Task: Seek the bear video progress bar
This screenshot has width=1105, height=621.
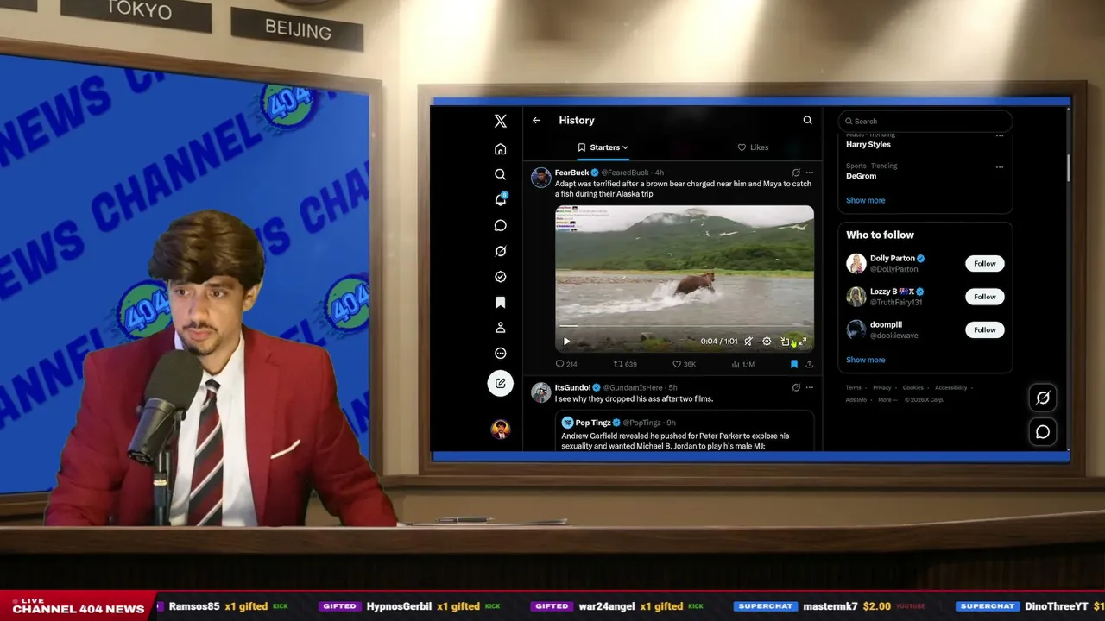Action: [684, 326]
